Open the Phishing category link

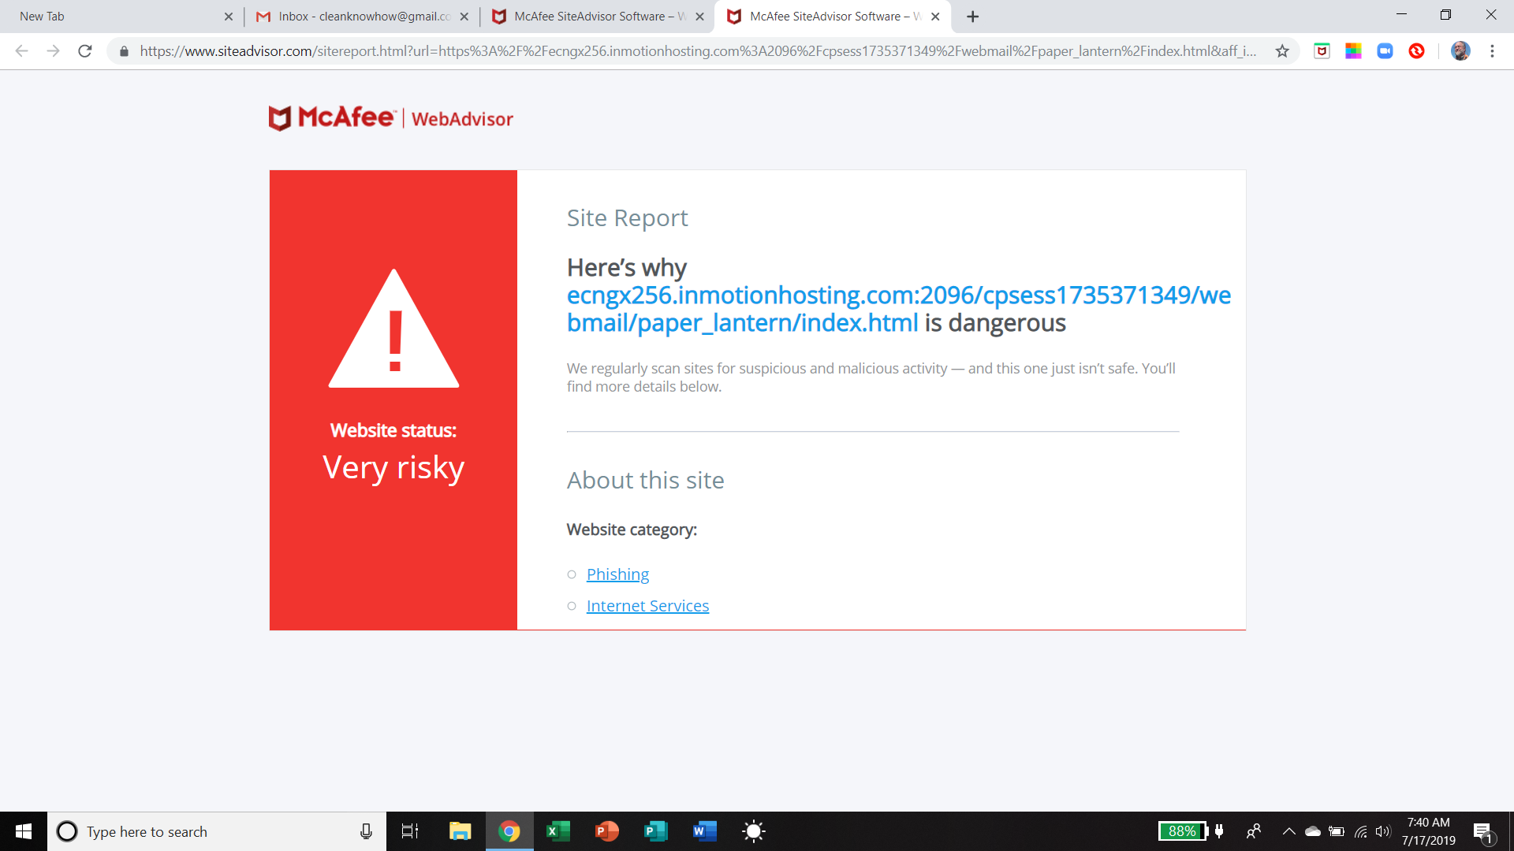click(617, 574)
